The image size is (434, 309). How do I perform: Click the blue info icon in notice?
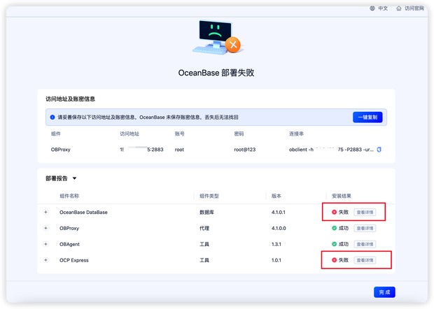click(52, 117)
